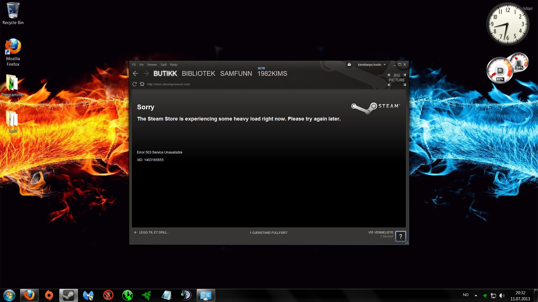Open the Venner menu
The image size is (538, 302).
(x=152, y=65)
